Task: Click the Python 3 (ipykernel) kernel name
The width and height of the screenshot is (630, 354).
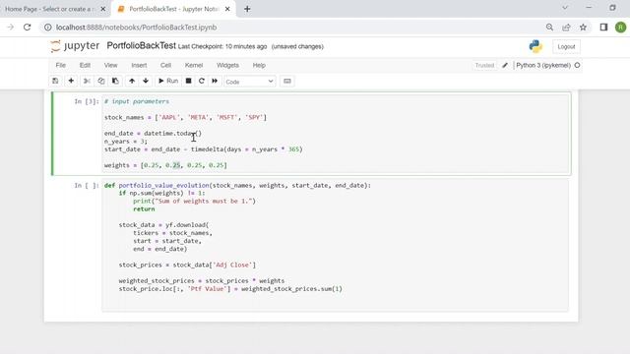Action: (543, 66)
